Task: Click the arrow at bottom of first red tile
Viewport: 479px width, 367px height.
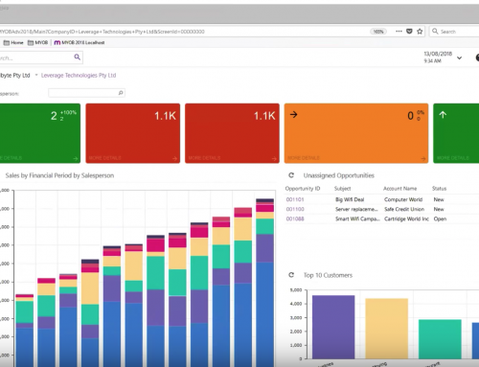Action: coord(174,158)
